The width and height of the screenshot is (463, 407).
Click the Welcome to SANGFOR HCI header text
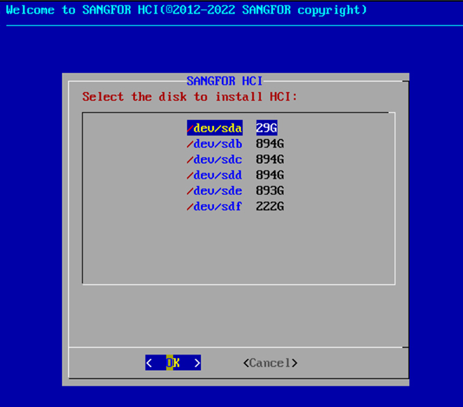point(187,10)
